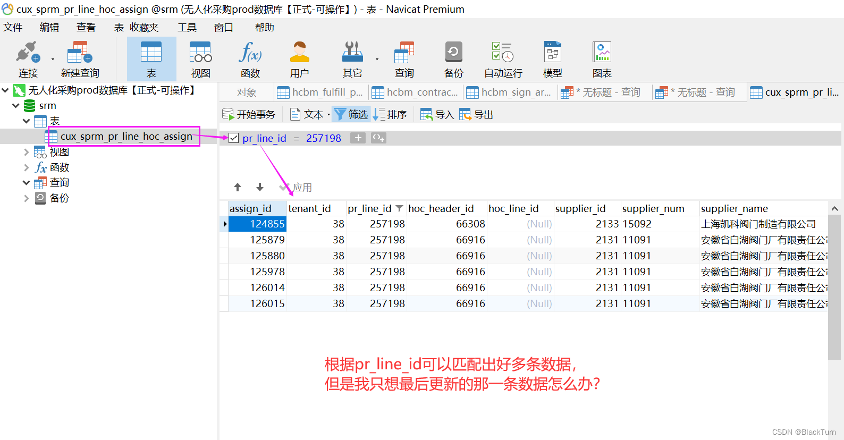Uncheck the pr_line_id filter checkbox
The width and height of the screenshot is (844, 440).
click(x=233, y=138)
